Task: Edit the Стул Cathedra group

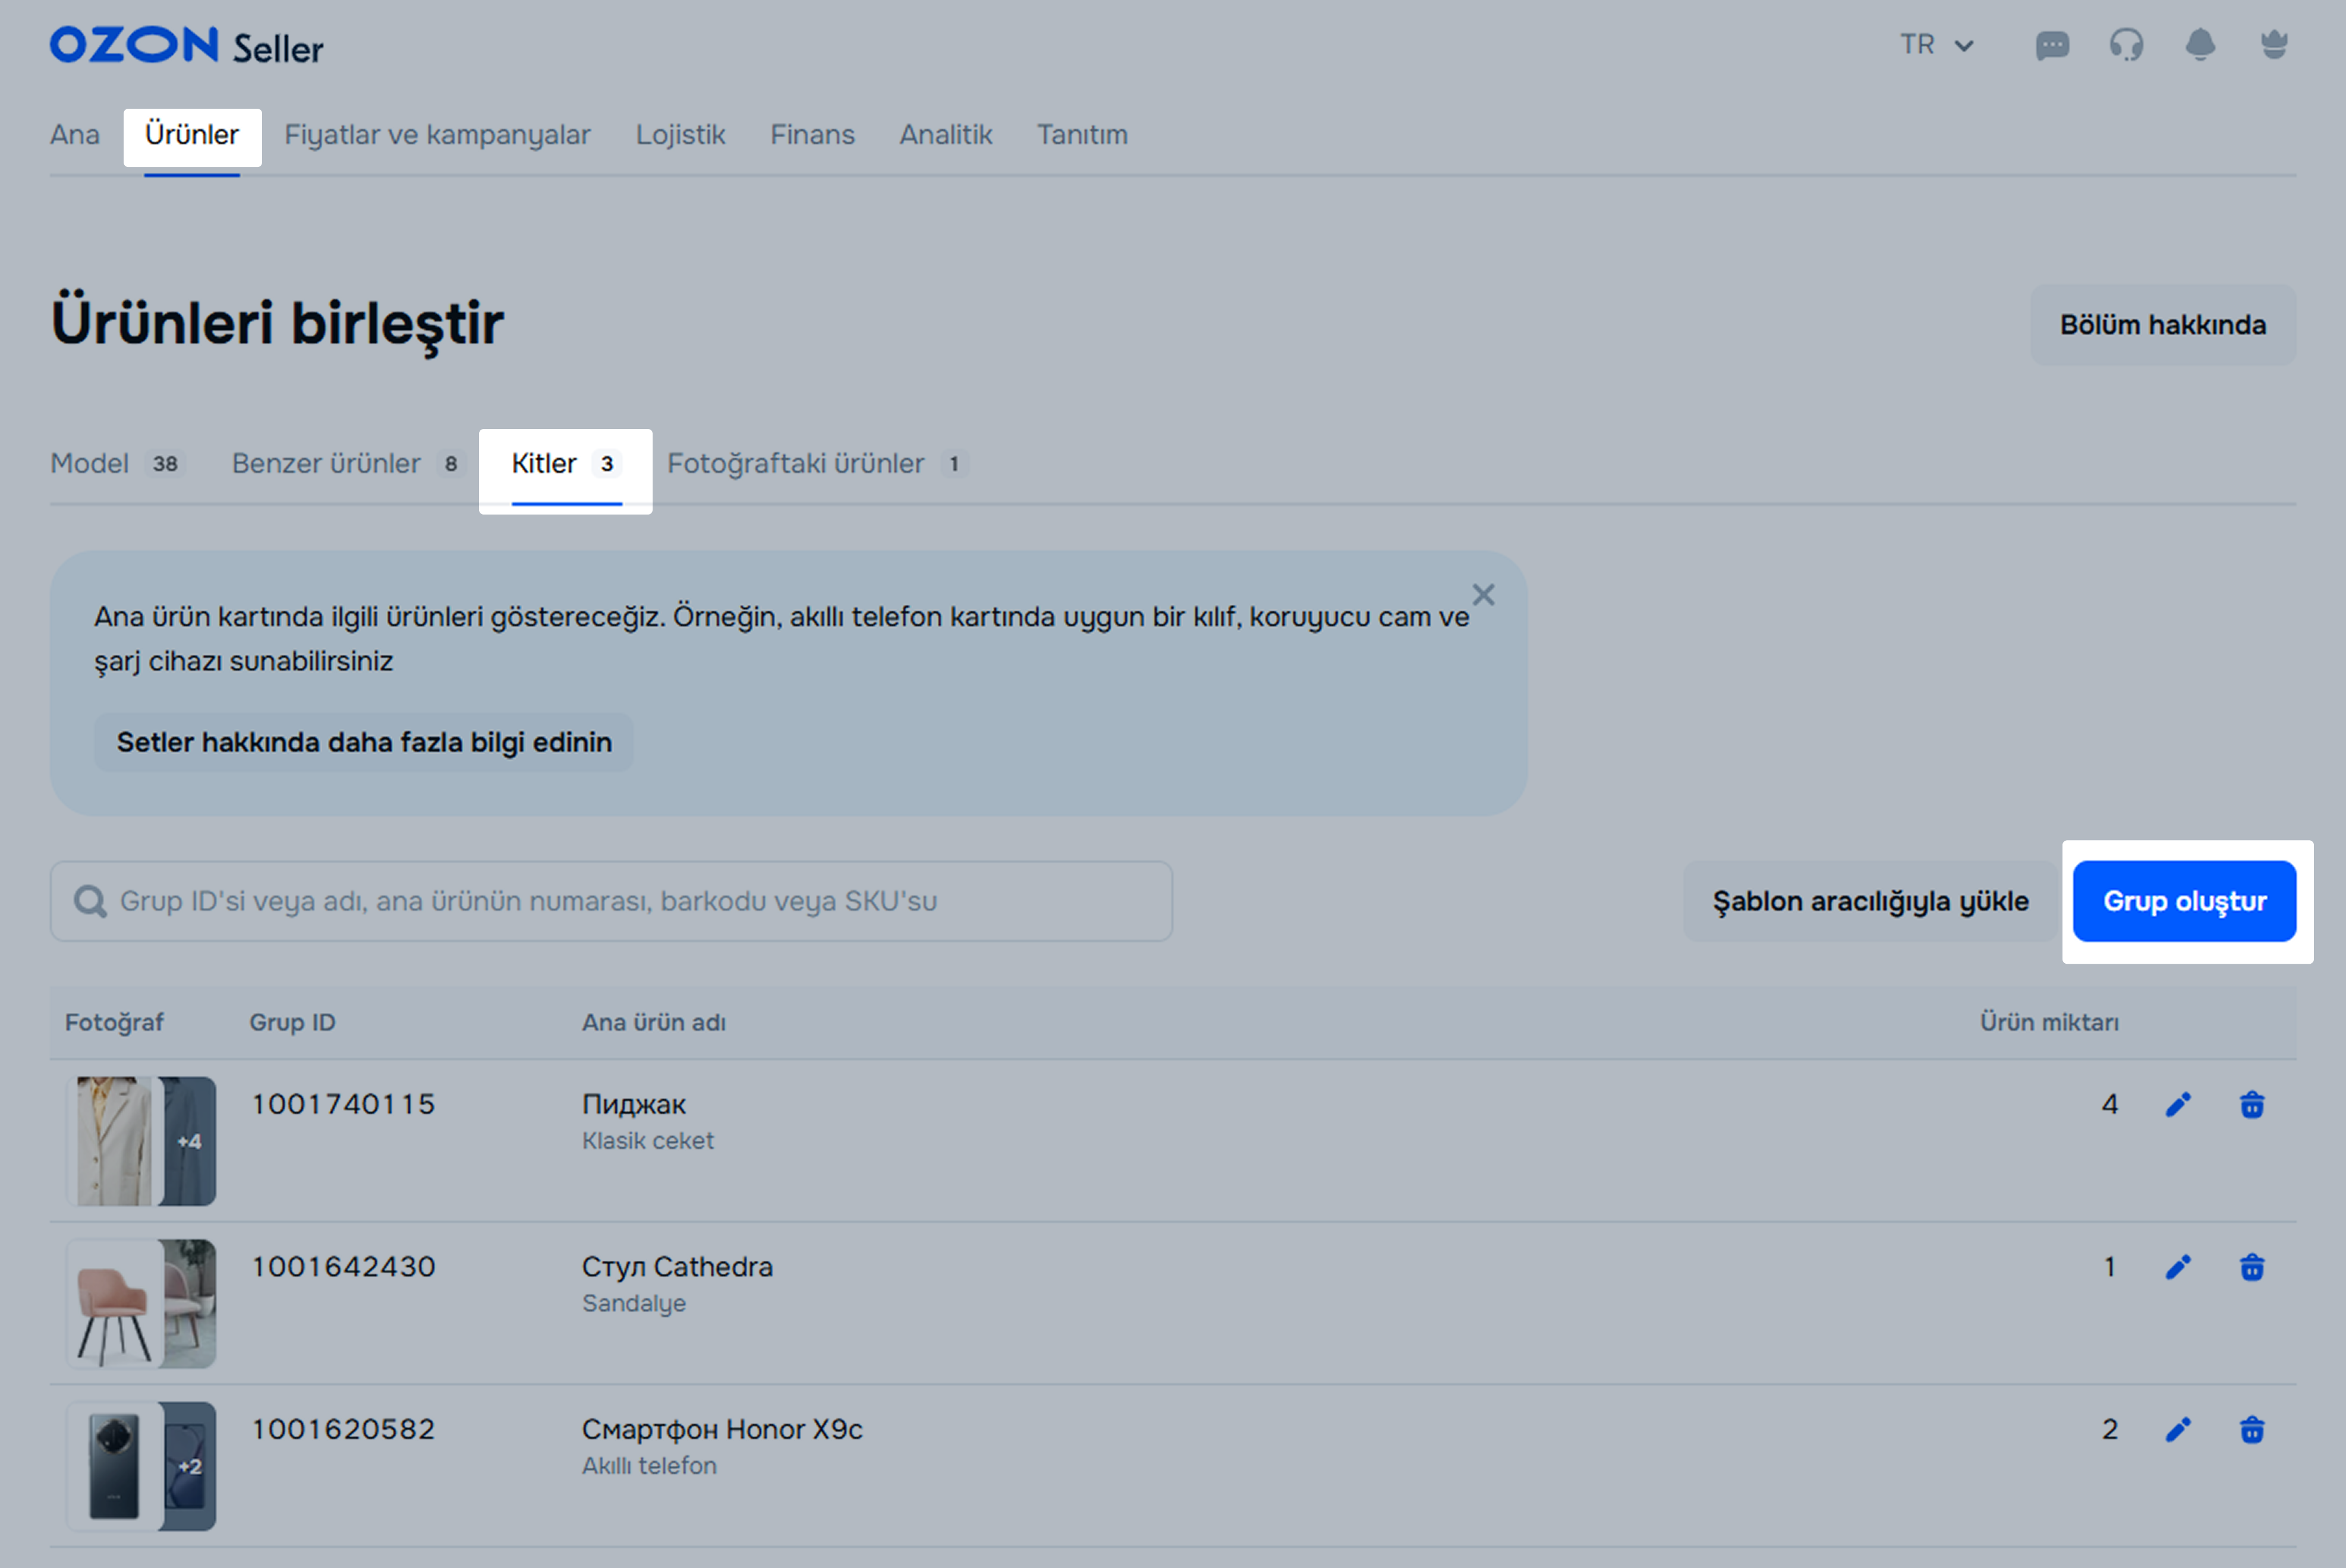Action: coord(2178,1267)
